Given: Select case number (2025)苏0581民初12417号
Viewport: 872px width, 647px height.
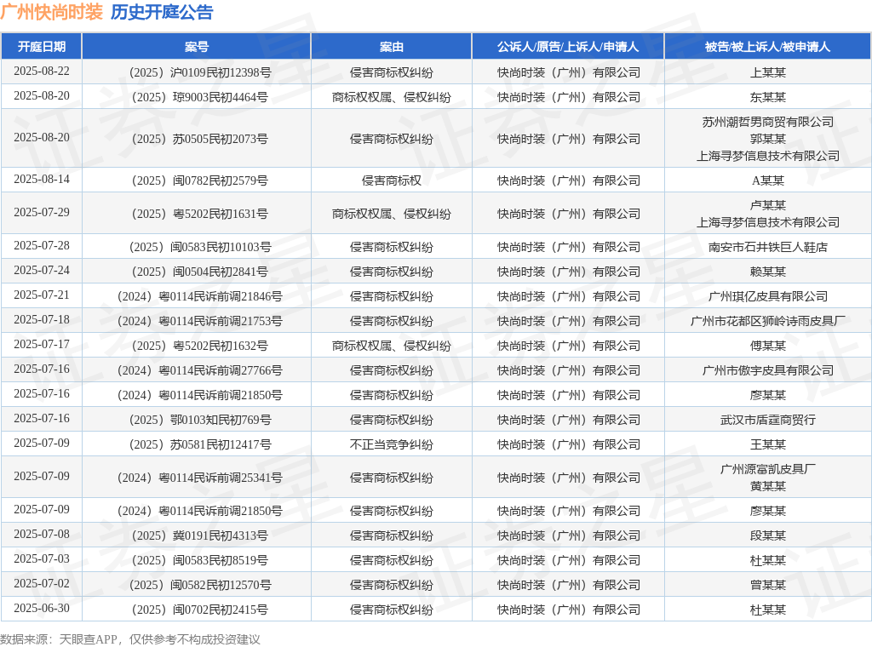Looking at the screenshot, I should [x=200, y=444].
